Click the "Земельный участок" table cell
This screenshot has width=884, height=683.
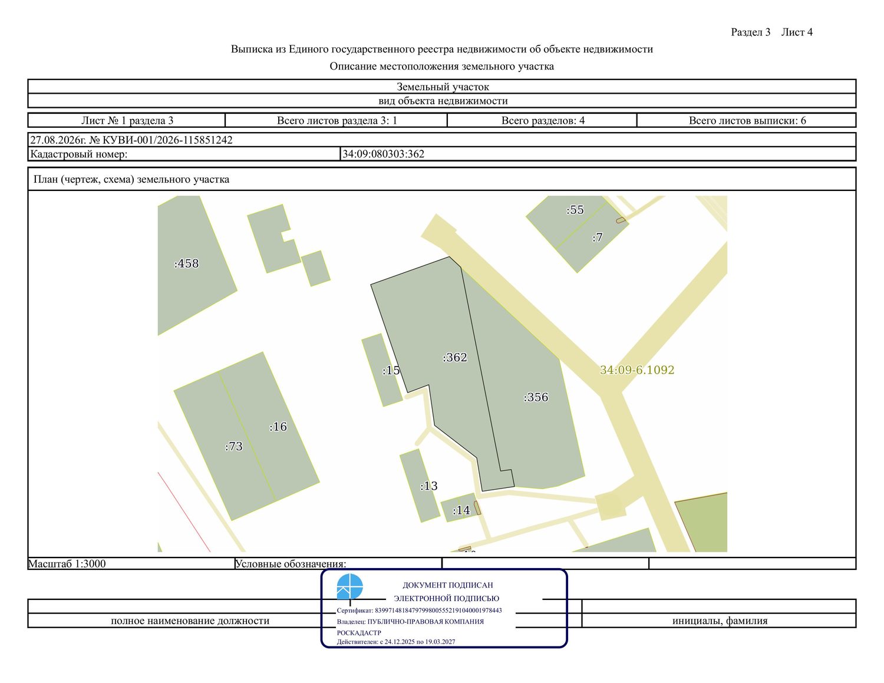(x=443, y=87)
